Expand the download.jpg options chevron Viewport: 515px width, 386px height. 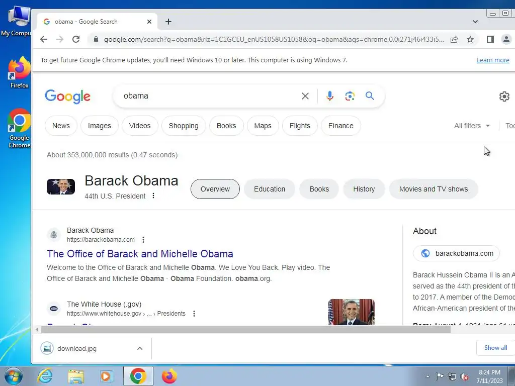140,349
